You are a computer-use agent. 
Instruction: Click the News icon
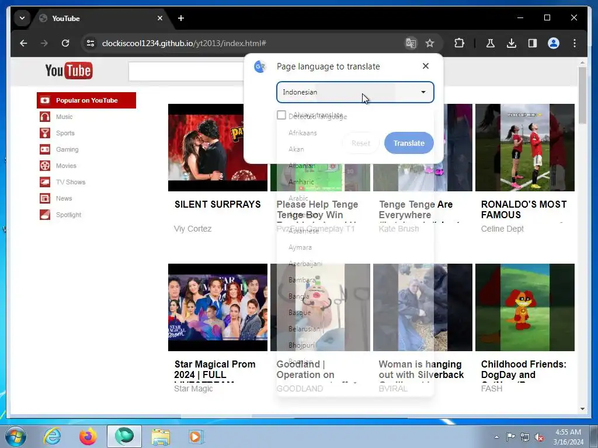coord(45,198)
